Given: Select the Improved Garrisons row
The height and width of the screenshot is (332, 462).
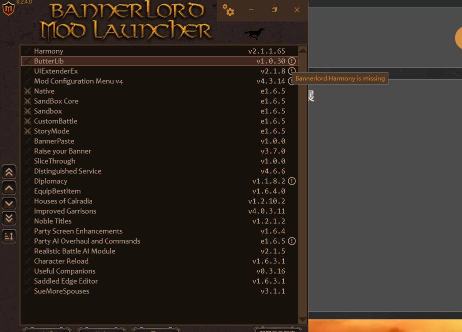Looking at the screenshot, I should tap(159, 211).
